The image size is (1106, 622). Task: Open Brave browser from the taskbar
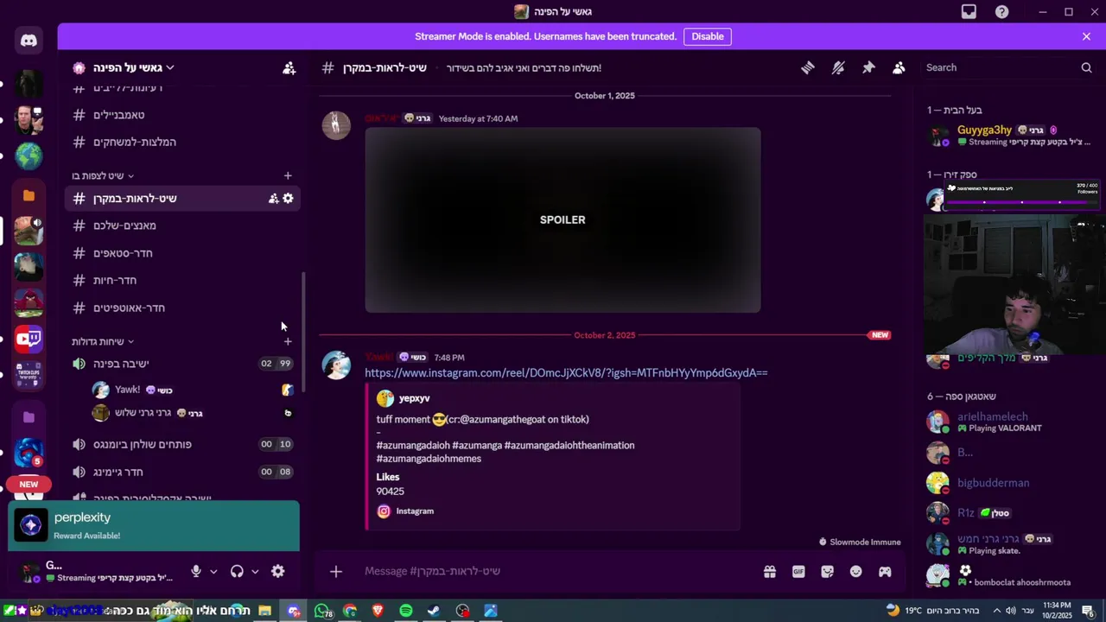point(378,611)
